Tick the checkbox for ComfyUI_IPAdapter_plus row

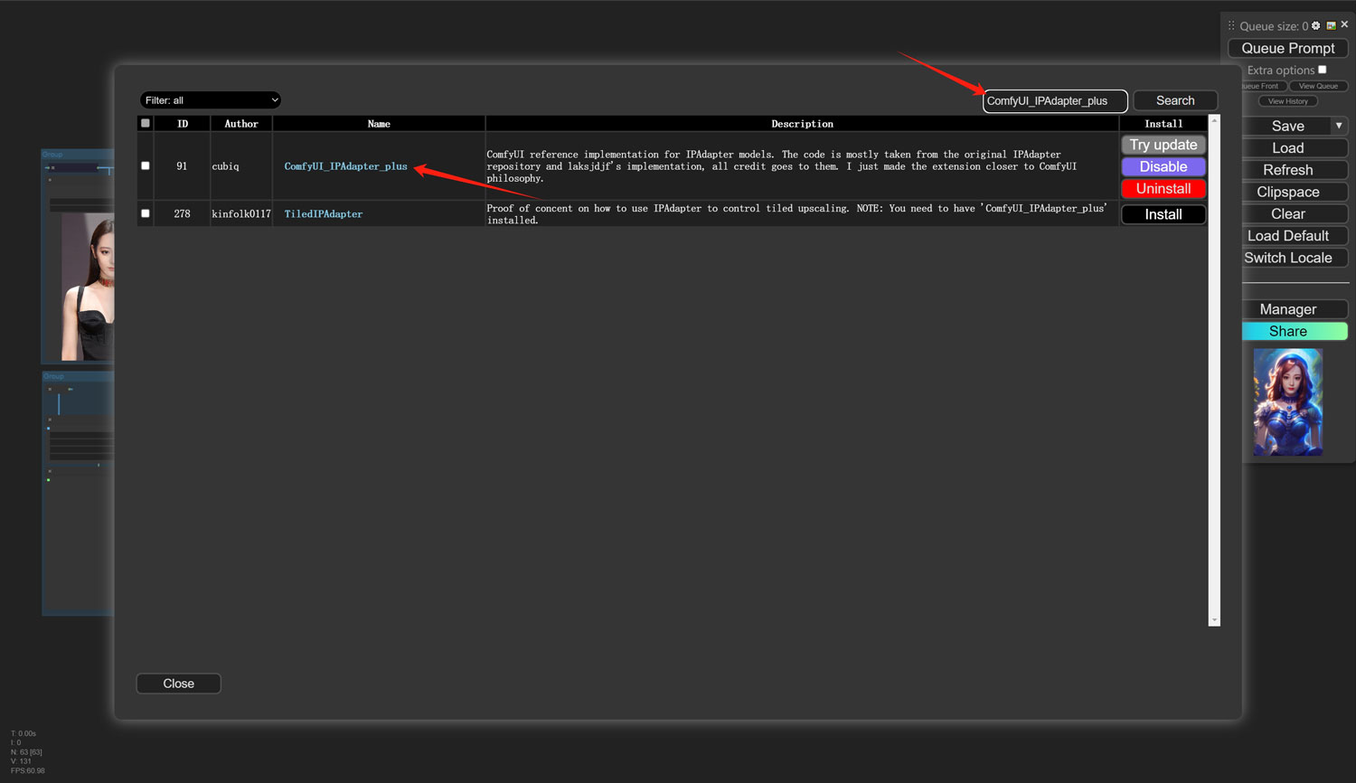point(146,165)
